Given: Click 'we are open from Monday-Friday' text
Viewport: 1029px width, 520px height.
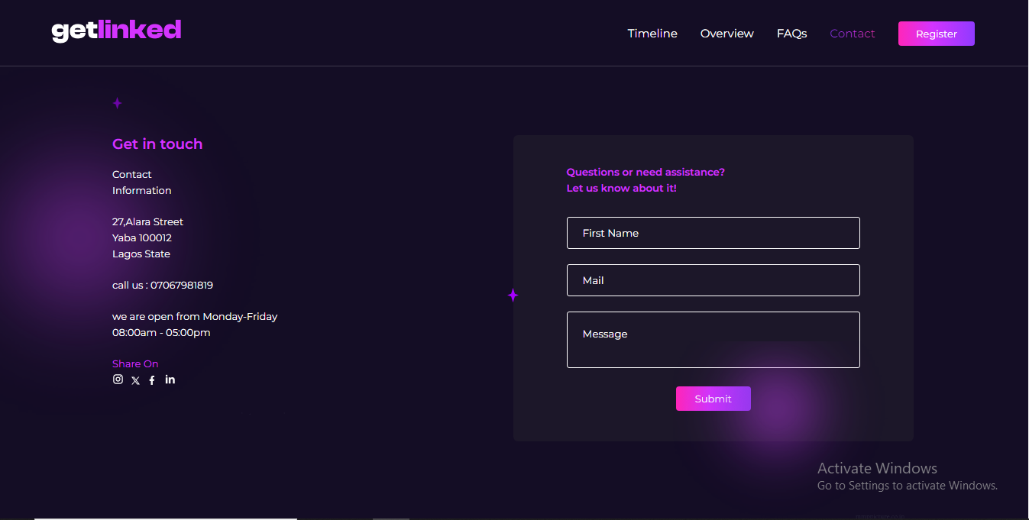Looking at the screenshot, I should click(x=195, y=317).
